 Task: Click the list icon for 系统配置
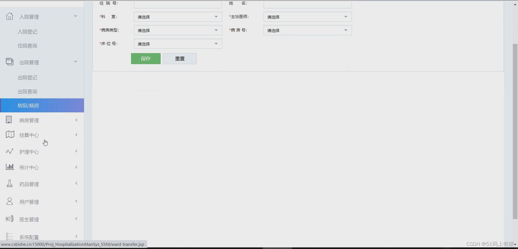click(x=9, y=236)
